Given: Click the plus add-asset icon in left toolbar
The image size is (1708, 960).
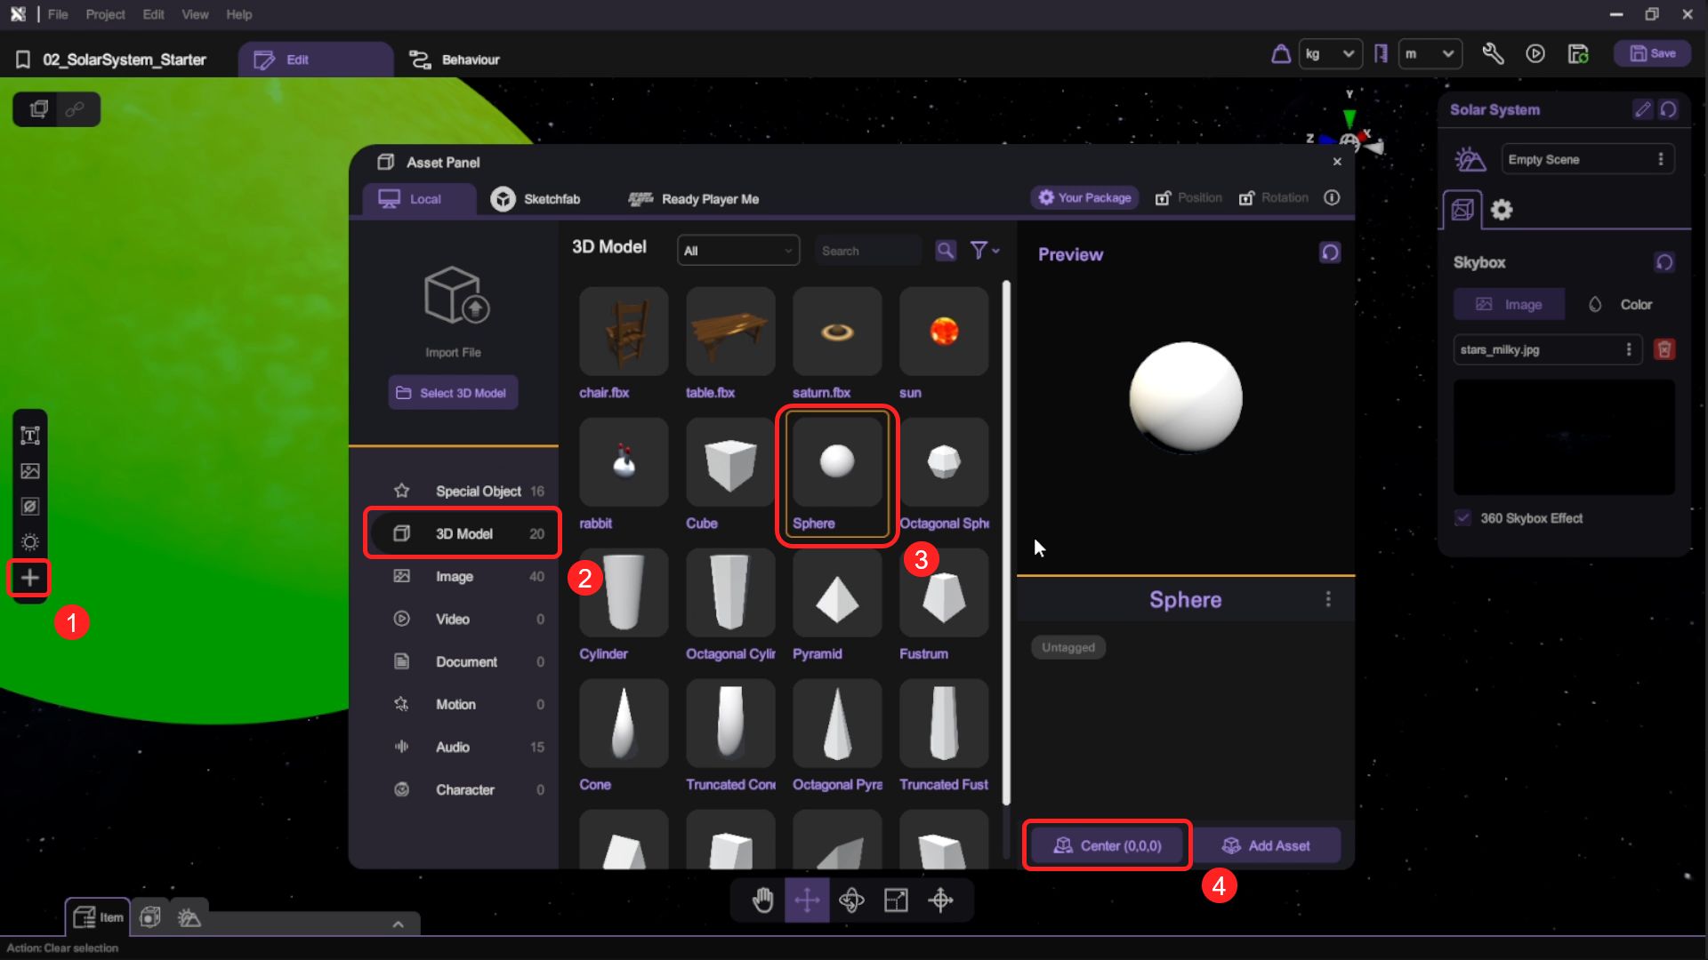Looking at the screenshot, I should (x=29, y=578).
